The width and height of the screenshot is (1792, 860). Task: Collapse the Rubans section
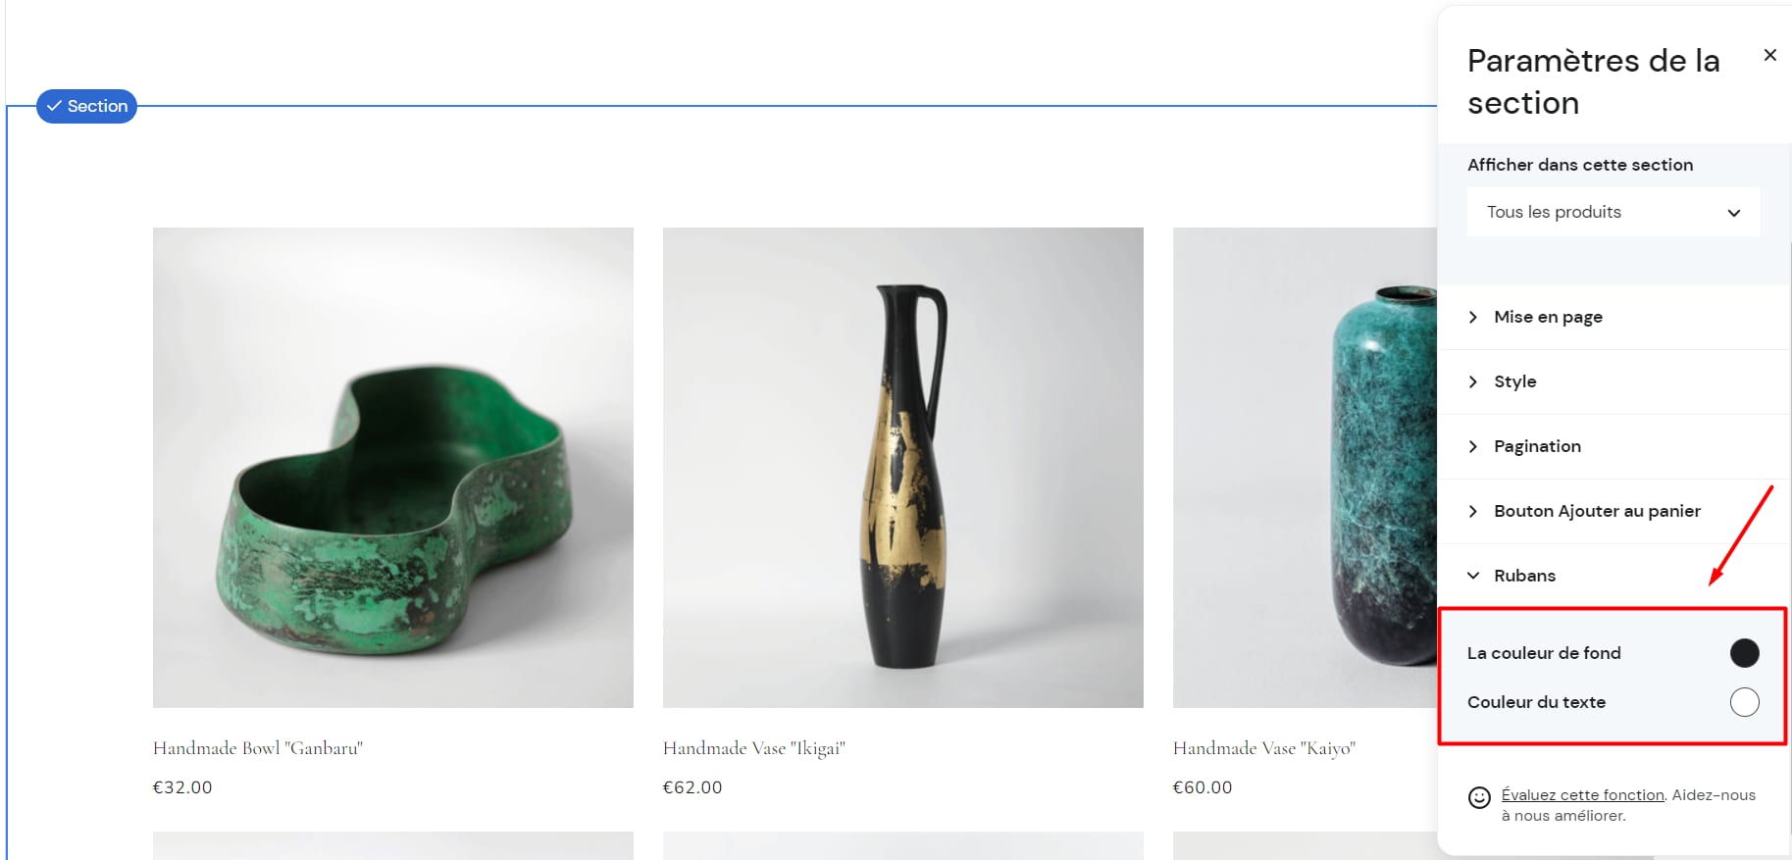(x=1613, y=576)
